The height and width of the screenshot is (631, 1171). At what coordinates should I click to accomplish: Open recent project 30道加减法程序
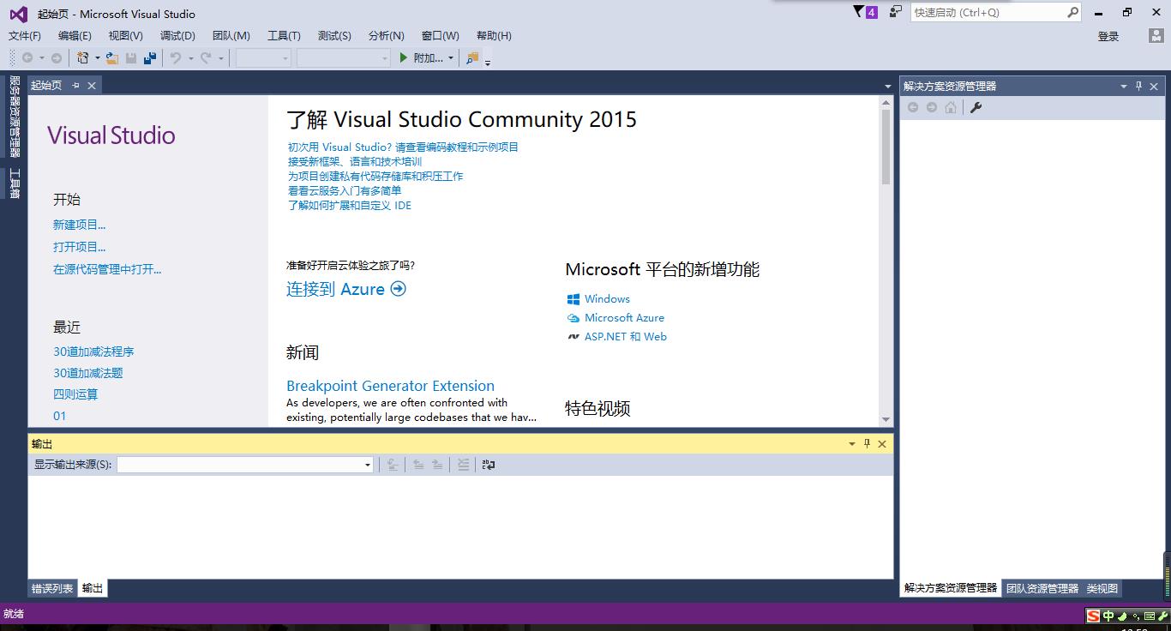pos(93,352)
